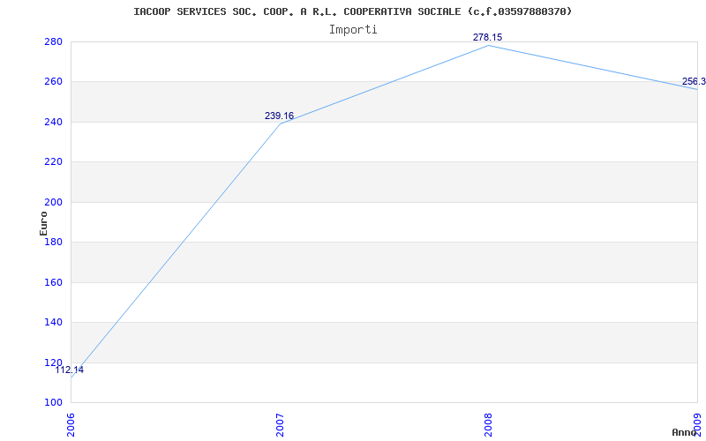This screenshot has width=706, height=441.
Task: Click the Anno x-axis title
Action: (684, 432)
